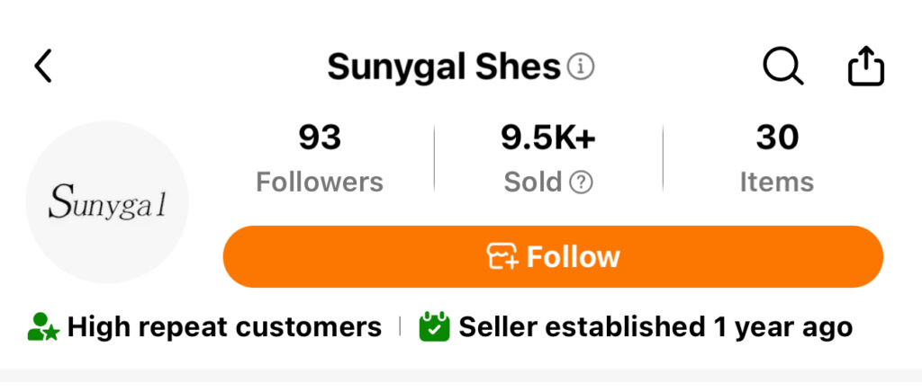Tap the Sunygal logo script text
The width and height of the screenshot is (922, 392).
tap(107, 202)
